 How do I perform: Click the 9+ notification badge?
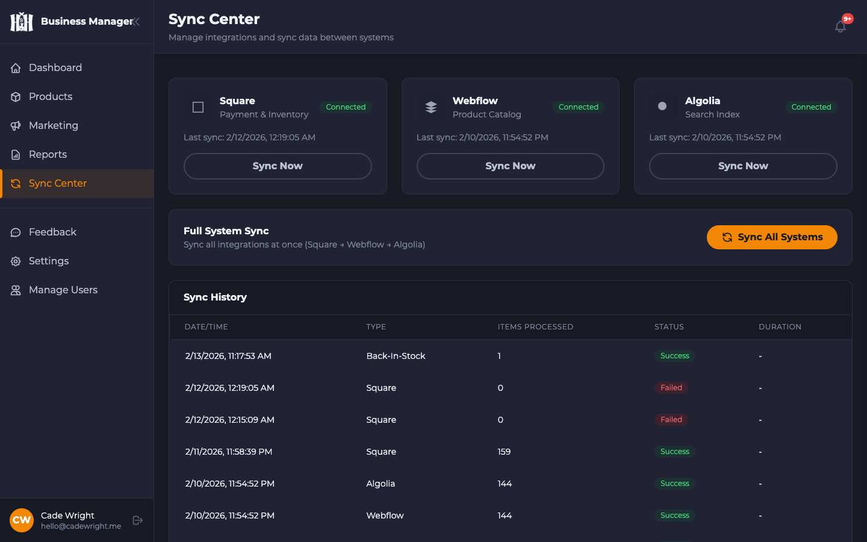click(848, 19)
